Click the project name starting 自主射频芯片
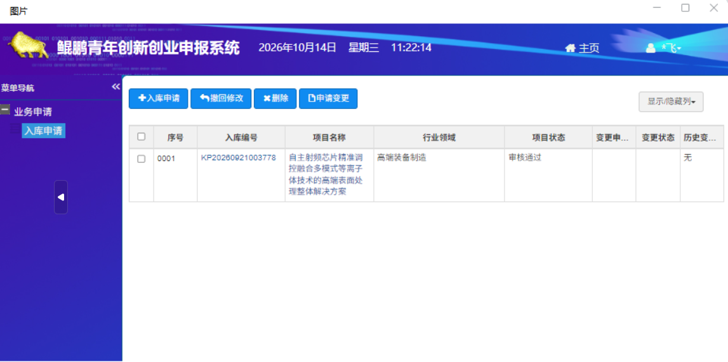Screen dimensions: 728x362 (326, 175)
